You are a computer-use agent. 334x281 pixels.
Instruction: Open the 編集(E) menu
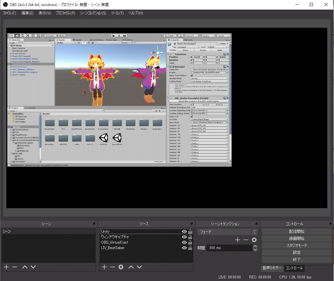[x=27, y=13]
